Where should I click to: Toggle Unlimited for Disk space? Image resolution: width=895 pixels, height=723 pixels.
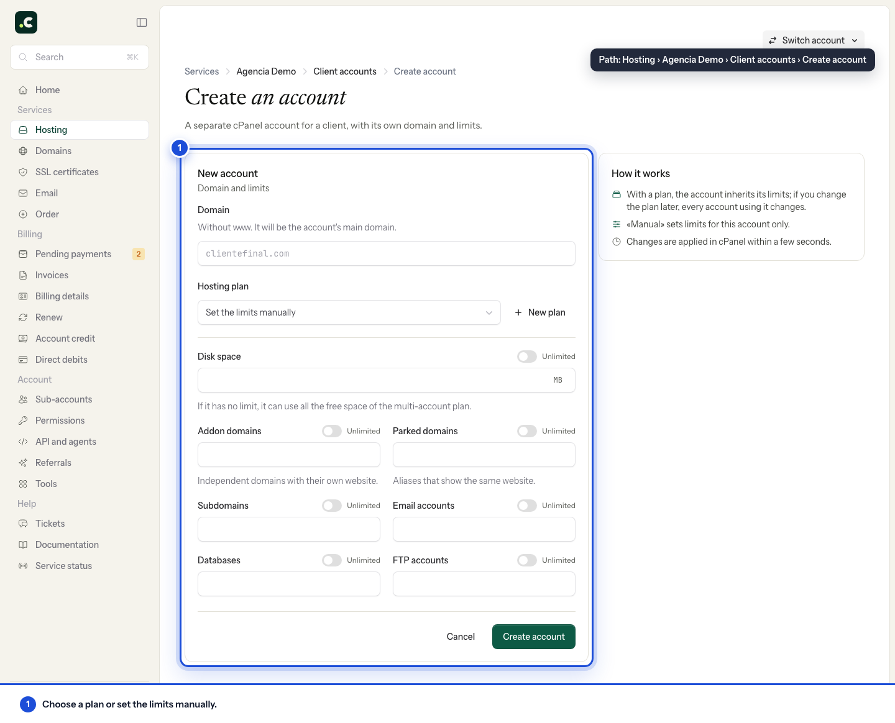click(527, 357)
